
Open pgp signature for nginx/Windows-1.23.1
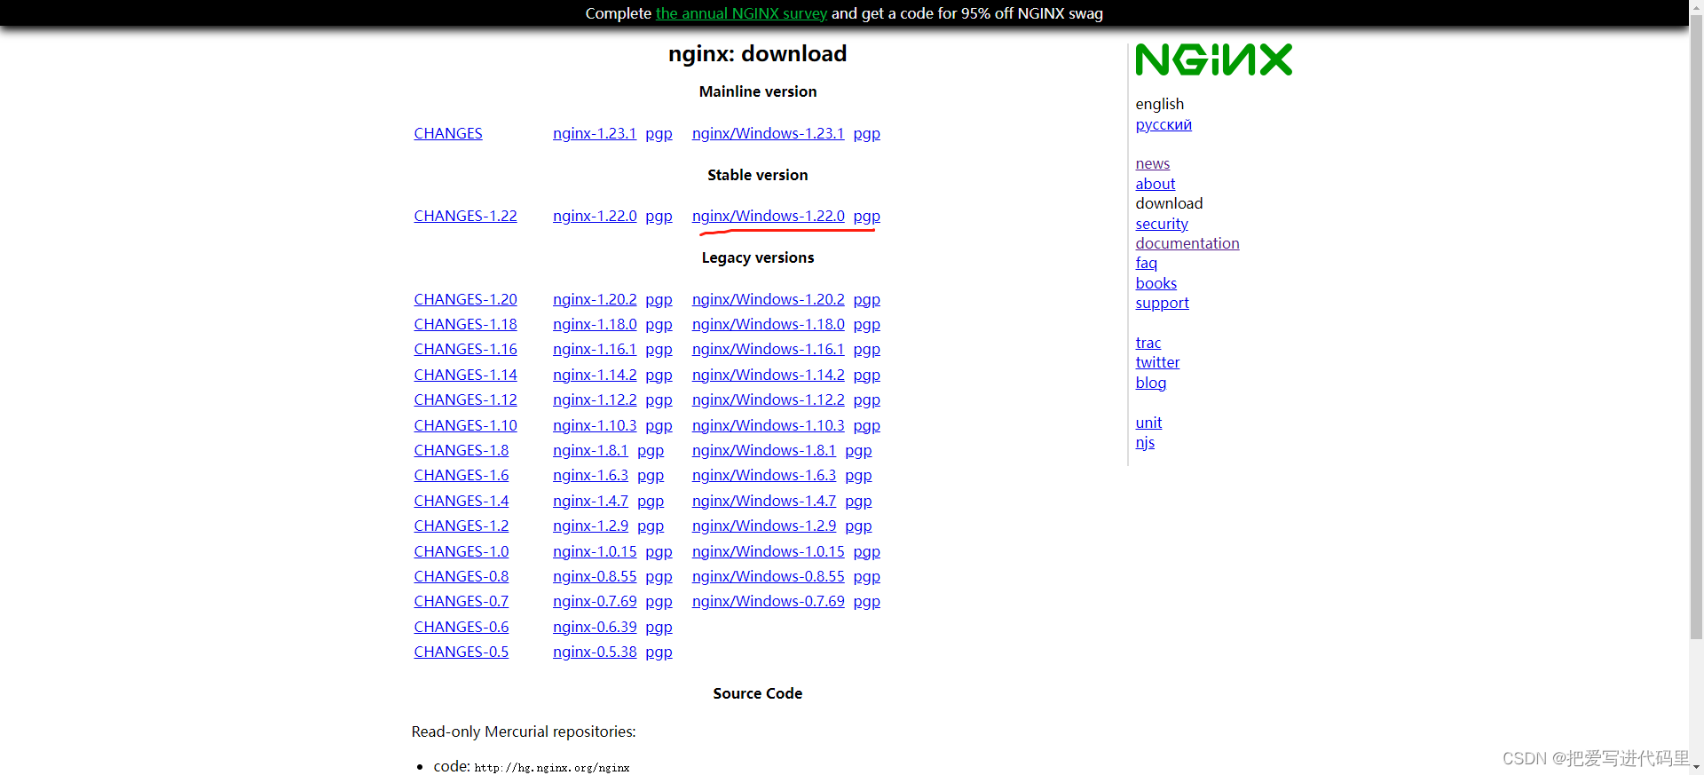867,133
